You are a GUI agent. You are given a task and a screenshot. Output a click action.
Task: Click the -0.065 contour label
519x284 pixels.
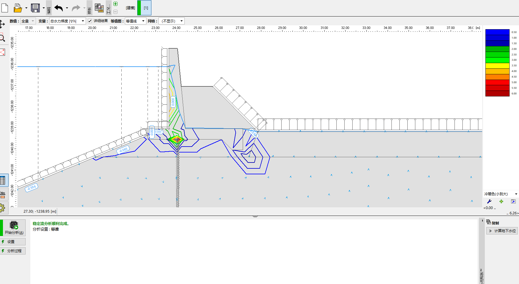tap(123, 150)
